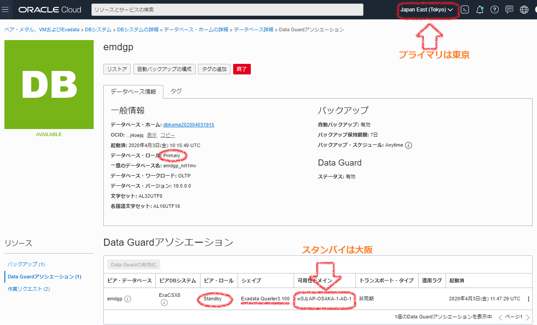Screen dimensions: 537x325
Task: Click the wSJj:AP-OSAKA-1-AD-1 availability domain cell
Action: (324, 299)
